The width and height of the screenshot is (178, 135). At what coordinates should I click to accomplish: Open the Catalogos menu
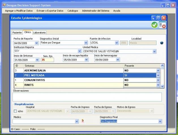point(73,11)
